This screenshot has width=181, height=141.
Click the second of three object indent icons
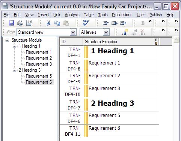pyautogui.click(x=115, y=23)
